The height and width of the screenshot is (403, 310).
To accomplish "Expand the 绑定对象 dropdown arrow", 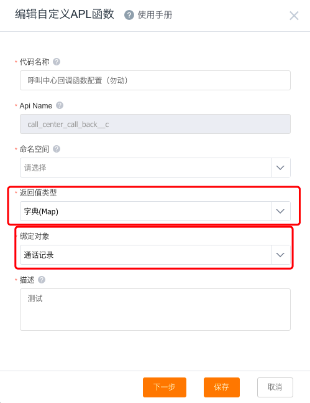I will coord(280,255).
